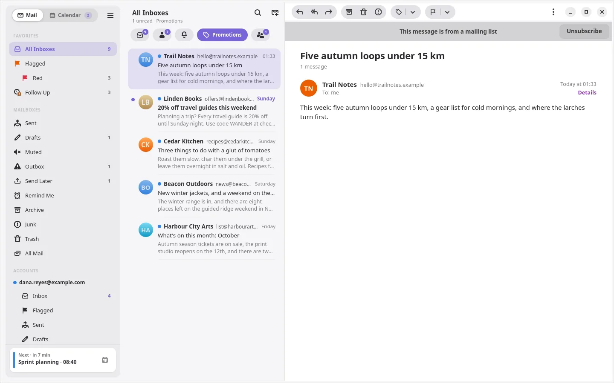614x383 pixels.
Task: Open the Harbour City Arts October email
Action: pyautogui.click(x=204, y=238)
